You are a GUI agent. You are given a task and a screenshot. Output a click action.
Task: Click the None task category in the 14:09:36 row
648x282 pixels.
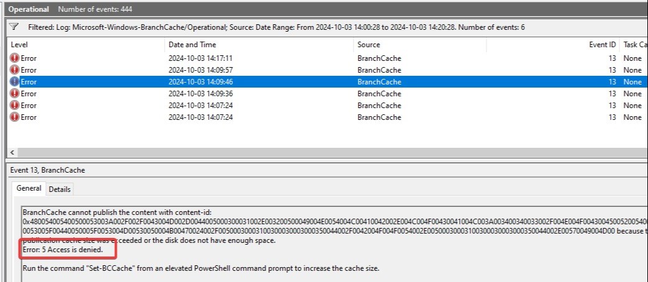pyautogui.click(x=632, y=93)
